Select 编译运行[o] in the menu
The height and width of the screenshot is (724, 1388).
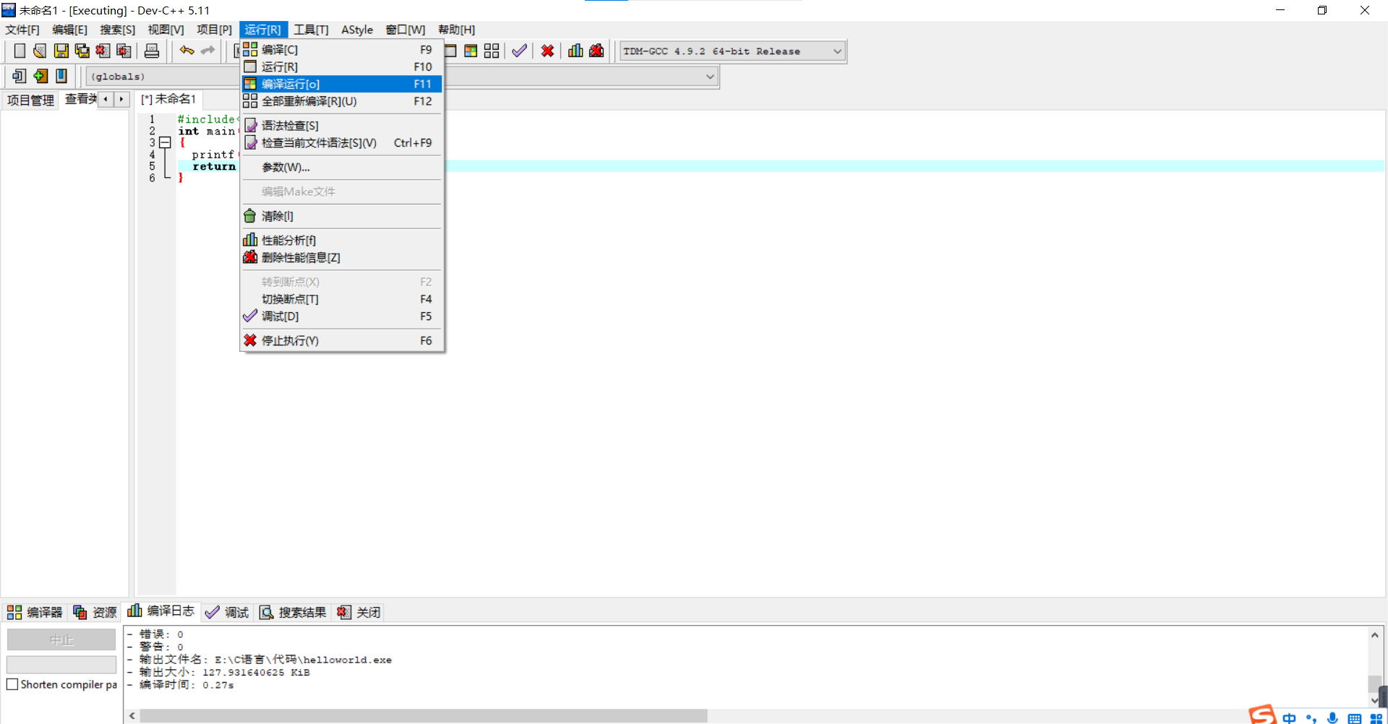tap(341, 84)
